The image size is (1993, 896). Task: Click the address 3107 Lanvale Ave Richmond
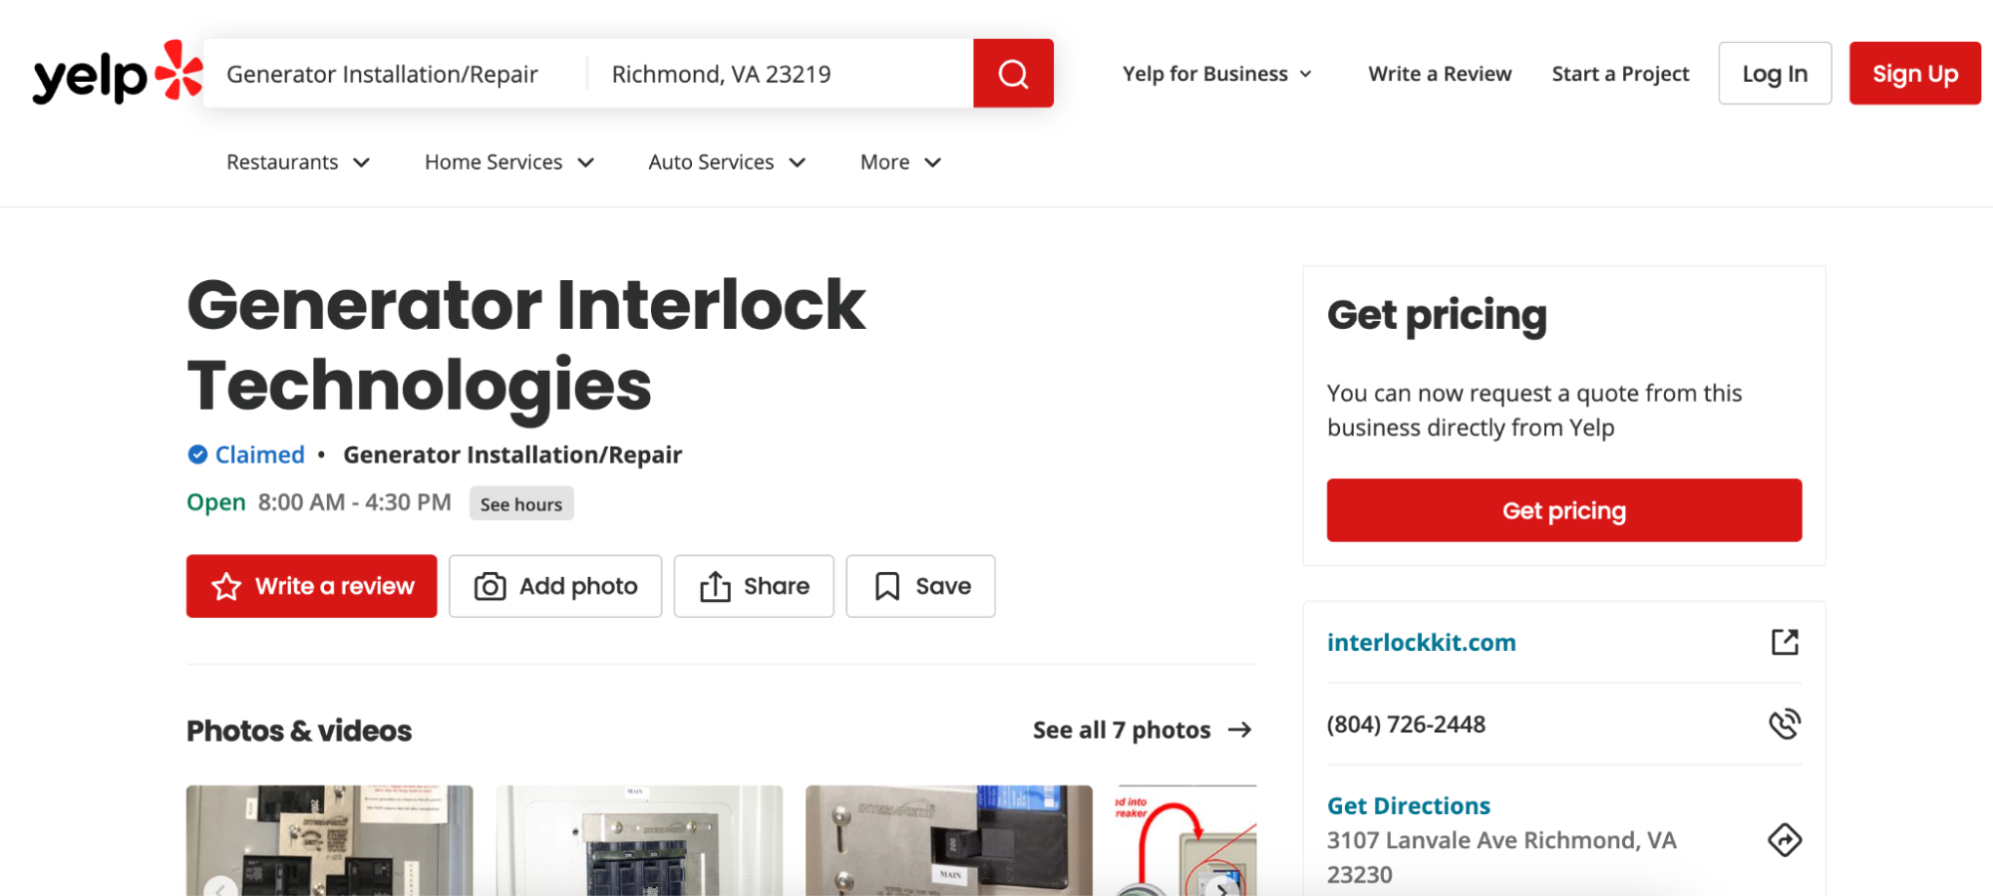[x=1501, y=857]
